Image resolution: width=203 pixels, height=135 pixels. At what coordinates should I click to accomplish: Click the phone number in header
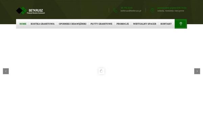127,8
